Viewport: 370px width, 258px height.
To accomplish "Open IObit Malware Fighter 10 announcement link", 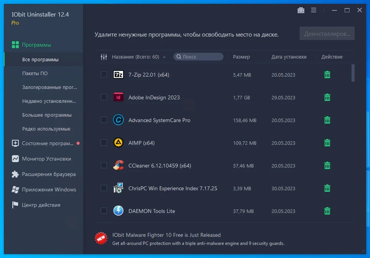I will [x=167, y=235].
